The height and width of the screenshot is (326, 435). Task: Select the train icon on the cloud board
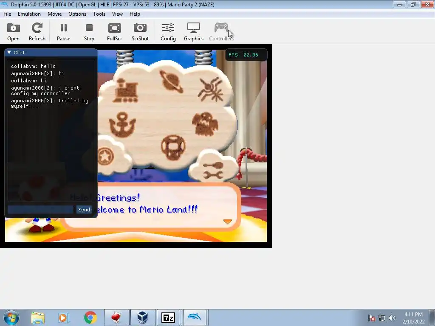[x=126, y=90]
